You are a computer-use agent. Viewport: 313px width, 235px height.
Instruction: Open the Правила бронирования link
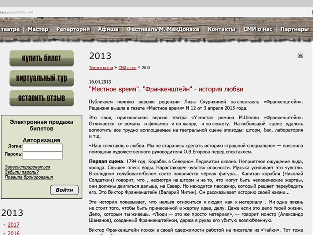point(29,177)
